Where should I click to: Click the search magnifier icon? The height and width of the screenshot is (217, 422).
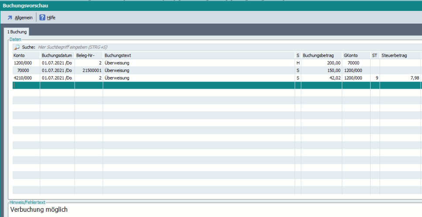(x=17, y=47)
